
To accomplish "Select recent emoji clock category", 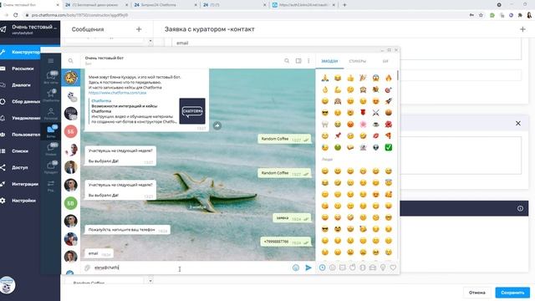I will click(322, 268).
